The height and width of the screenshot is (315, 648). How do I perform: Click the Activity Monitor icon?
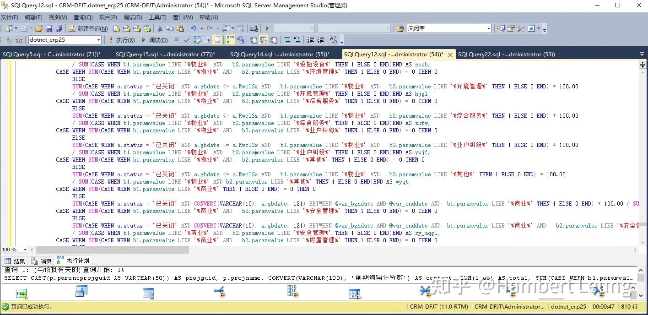(254, 28)
